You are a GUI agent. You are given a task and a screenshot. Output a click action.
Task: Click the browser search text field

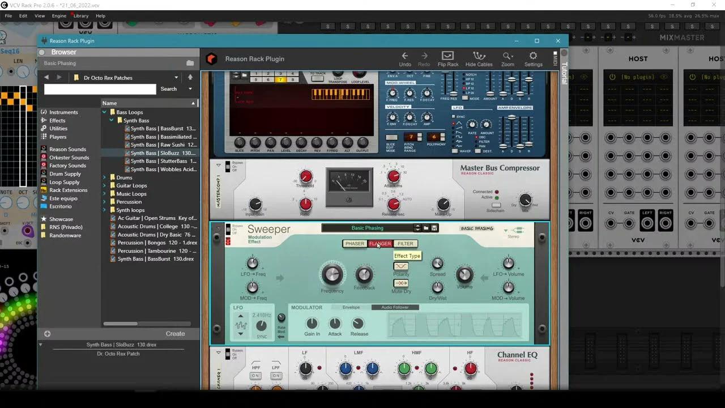pyautogui.click(x=100, y=89)
